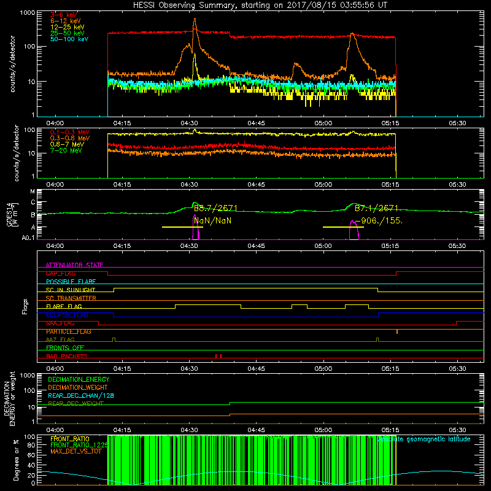Click the yellow flare interval bar near 05:05
Viewport: 491px width, 491px height.
tap(343, 227)
